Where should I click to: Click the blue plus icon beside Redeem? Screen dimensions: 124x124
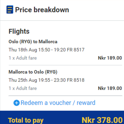tap(16, 103)
